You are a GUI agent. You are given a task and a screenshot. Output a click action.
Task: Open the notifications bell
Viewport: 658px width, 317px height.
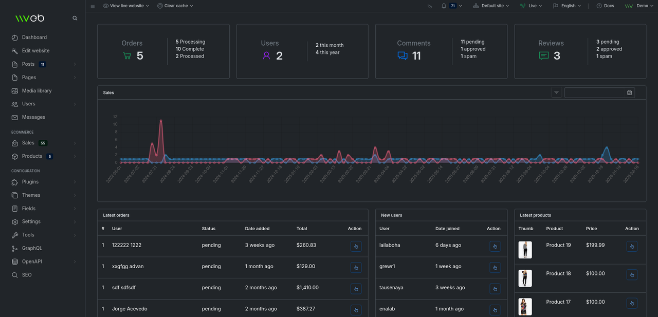[x=444, y=6]
